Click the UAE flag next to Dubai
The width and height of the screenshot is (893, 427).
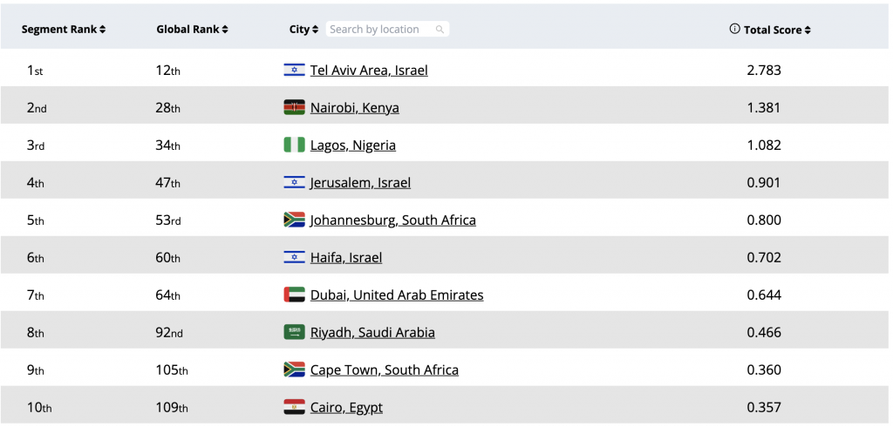294,295
